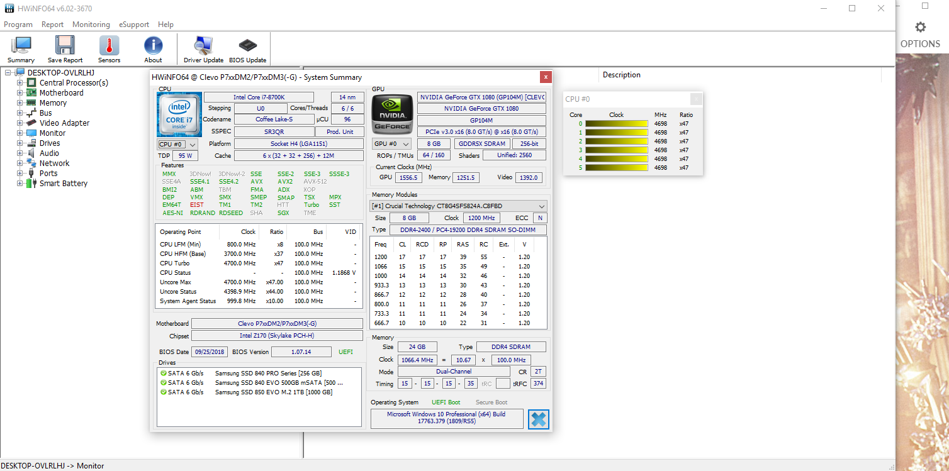
Task: Click the BIOS Date 09/25/2018 field
Action: [210, 352]
